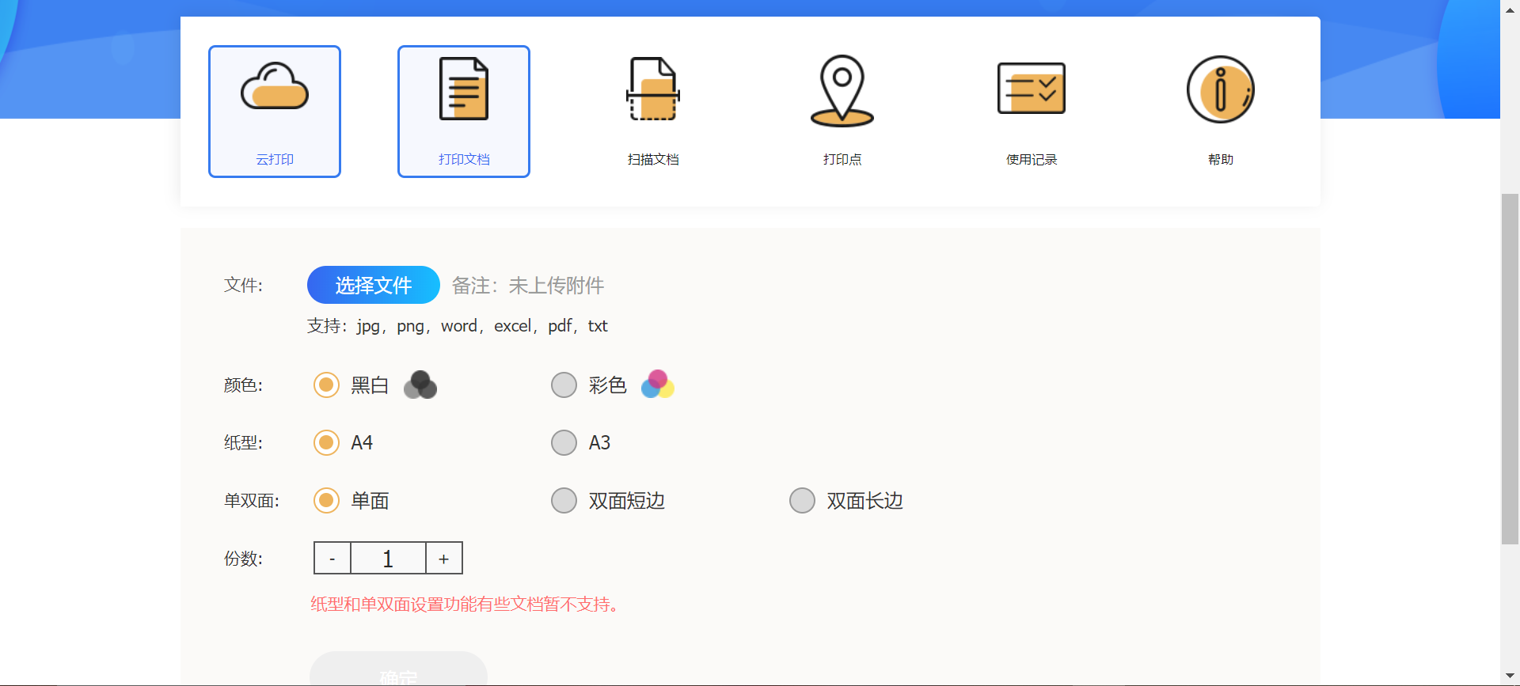Click the 确定 confirm button
Image resolution: width=1520 pixels, height=686 pixels.
pyautogui.click(x=398, y=669)
